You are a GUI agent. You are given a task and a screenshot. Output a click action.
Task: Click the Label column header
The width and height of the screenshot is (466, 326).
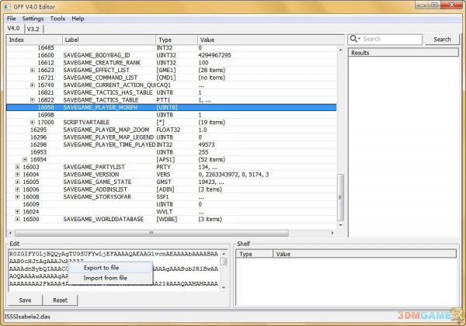click(x=109, y=39)
